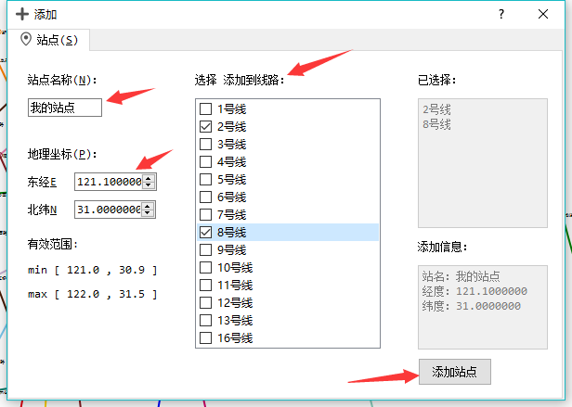Click the 北纬N latitude field

pos(108,210)
